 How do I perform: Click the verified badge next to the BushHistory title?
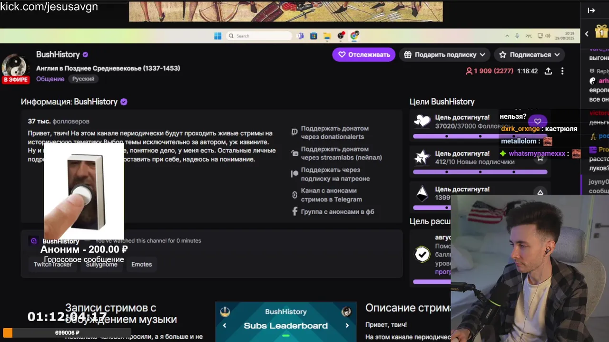[x=85, y=55]
